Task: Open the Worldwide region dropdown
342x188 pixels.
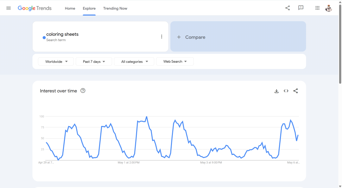Action: (x=56, y=61)
